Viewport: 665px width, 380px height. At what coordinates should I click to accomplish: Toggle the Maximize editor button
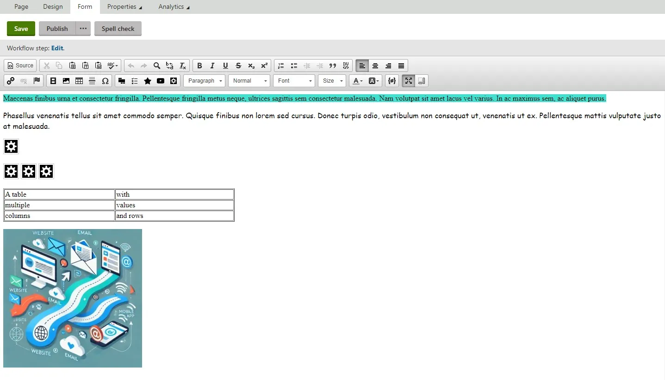pos(409,81)
